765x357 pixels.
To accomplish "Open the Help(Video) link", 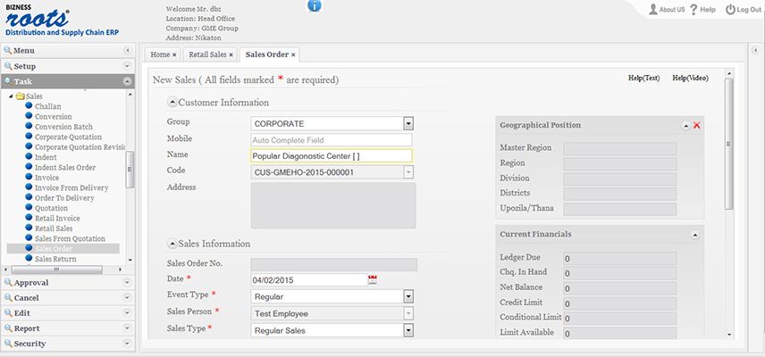I will [x=690, y=78].
